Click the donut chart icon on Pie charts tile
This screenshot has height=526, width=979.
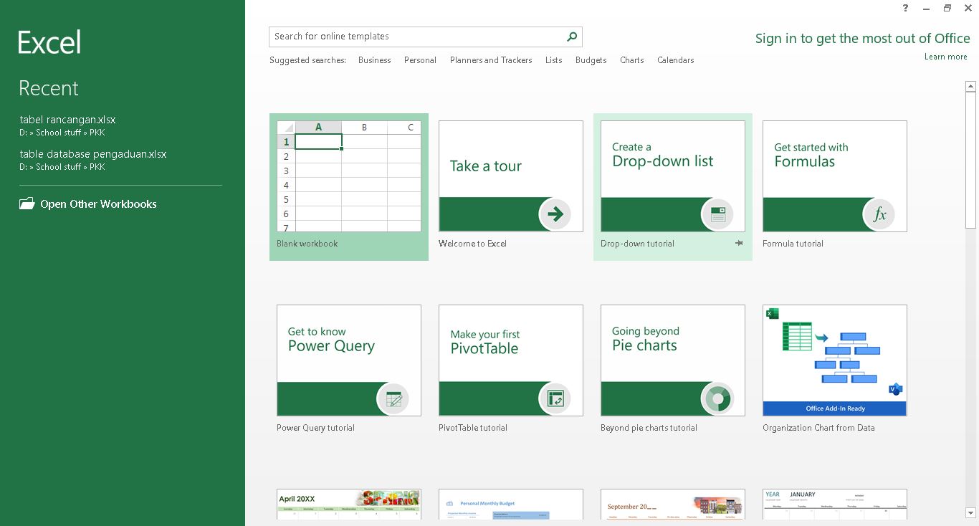717,398
